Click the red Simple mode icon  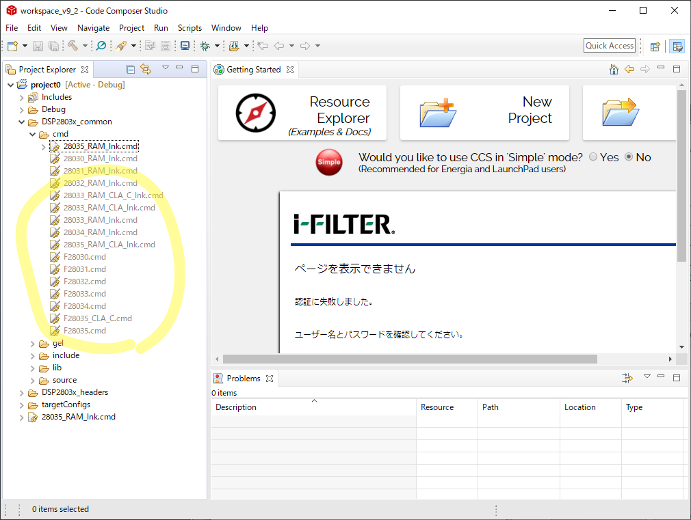click(x=329, y=162)
